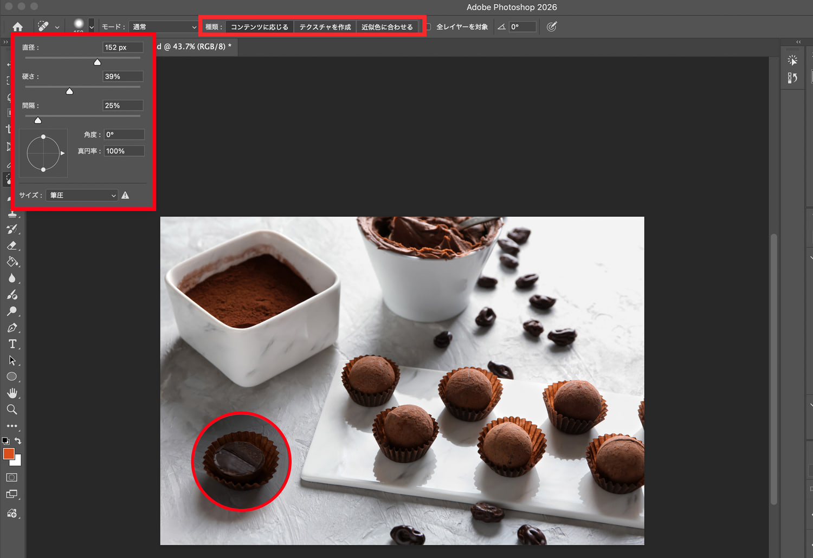
Task: Change the screen mode icon
Action: pyautogui.click(x=12, y=494)
